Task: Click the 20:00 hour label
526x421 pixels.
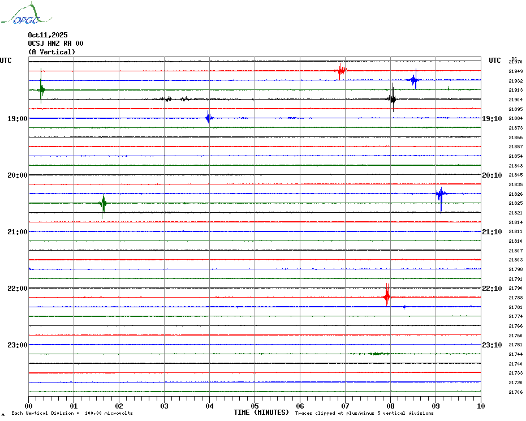Action: (x=18, y=175)
